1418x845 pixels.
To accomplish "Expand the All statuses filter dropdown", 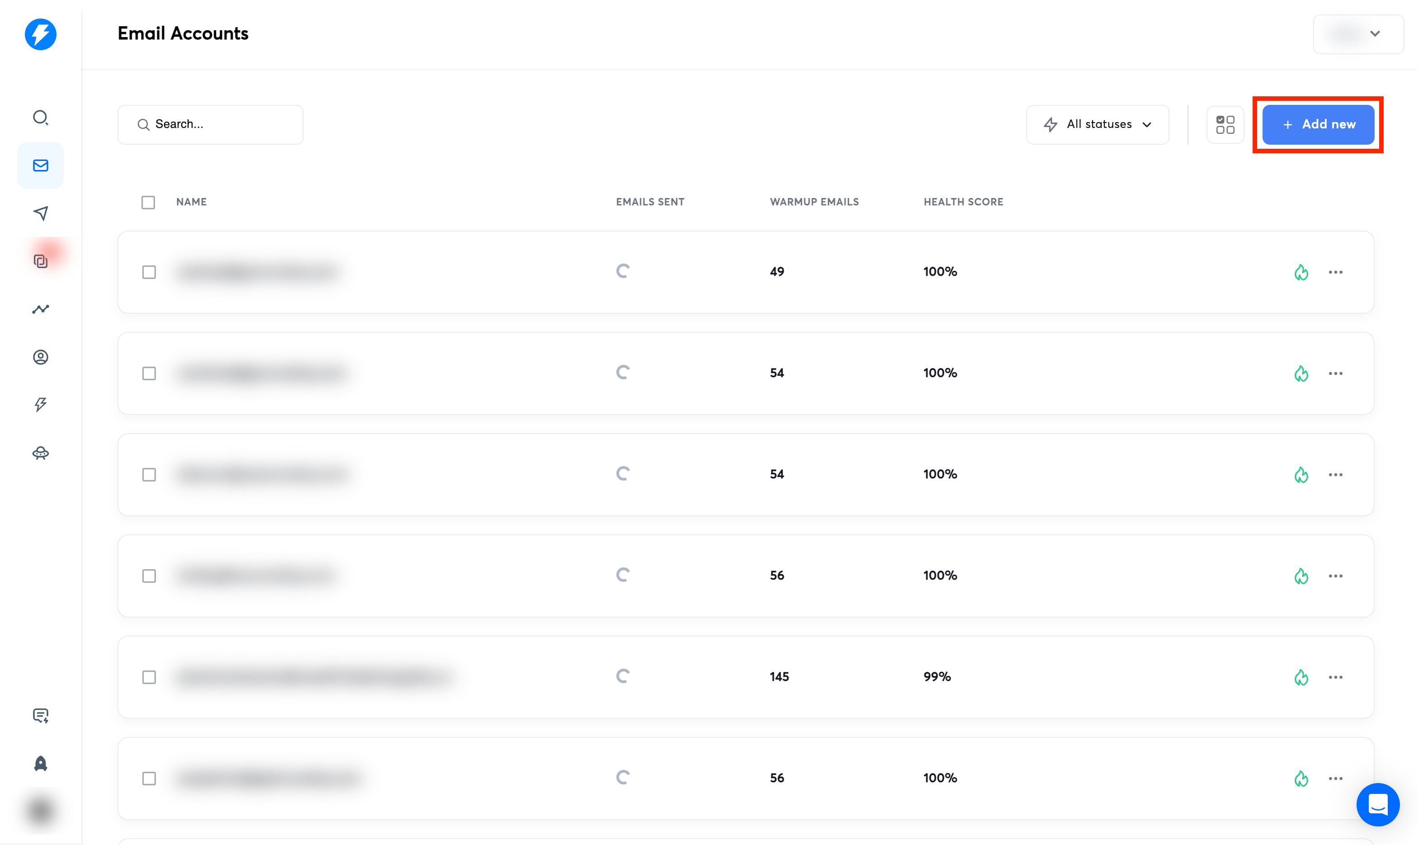I will click(x=1097, y=124).
